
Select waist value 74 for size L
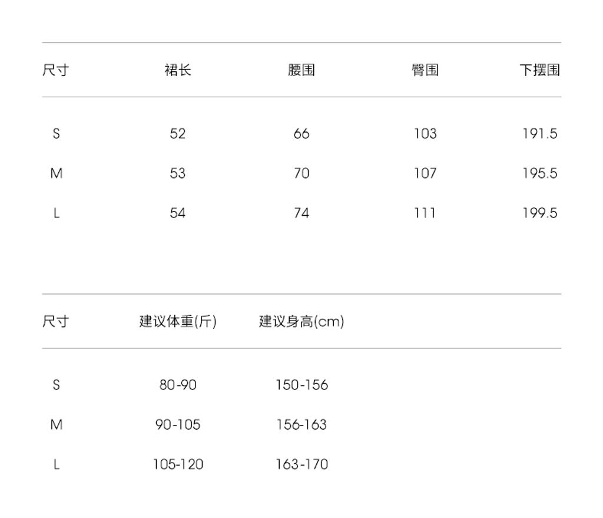tap(301, 213)
